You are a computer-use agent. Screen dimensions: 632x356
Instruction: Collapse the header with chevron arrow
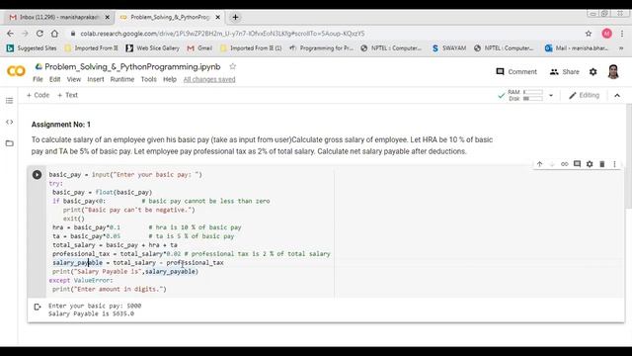click(x=617, y=96)
